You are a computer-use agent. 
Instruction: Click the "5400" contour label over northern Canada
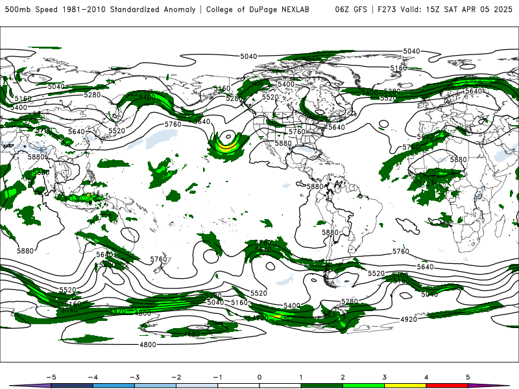286,84
